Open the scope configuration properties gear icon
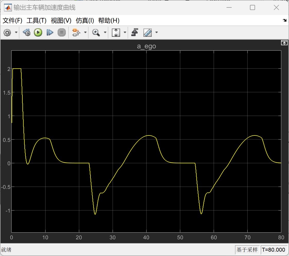The image size is (289, 256). coord(7,33)
